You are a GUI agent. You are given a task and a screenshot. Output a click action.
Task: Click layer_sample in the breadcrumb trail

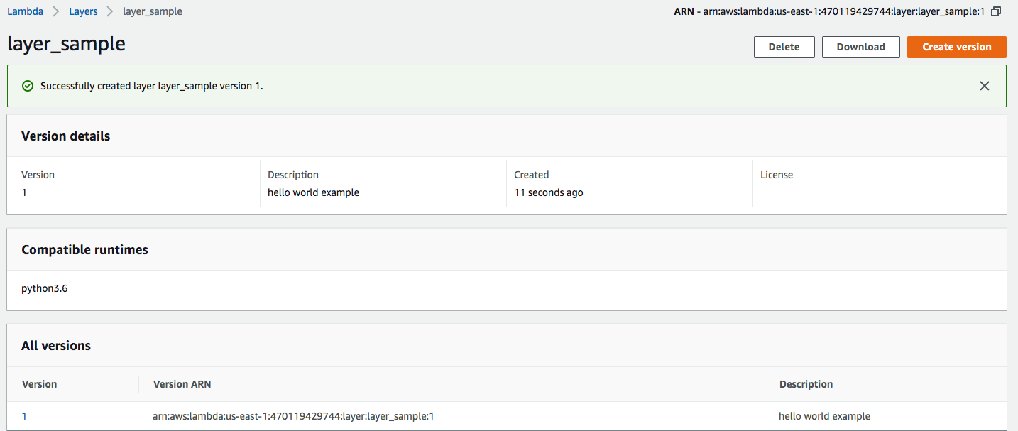[x=152, y=11]
